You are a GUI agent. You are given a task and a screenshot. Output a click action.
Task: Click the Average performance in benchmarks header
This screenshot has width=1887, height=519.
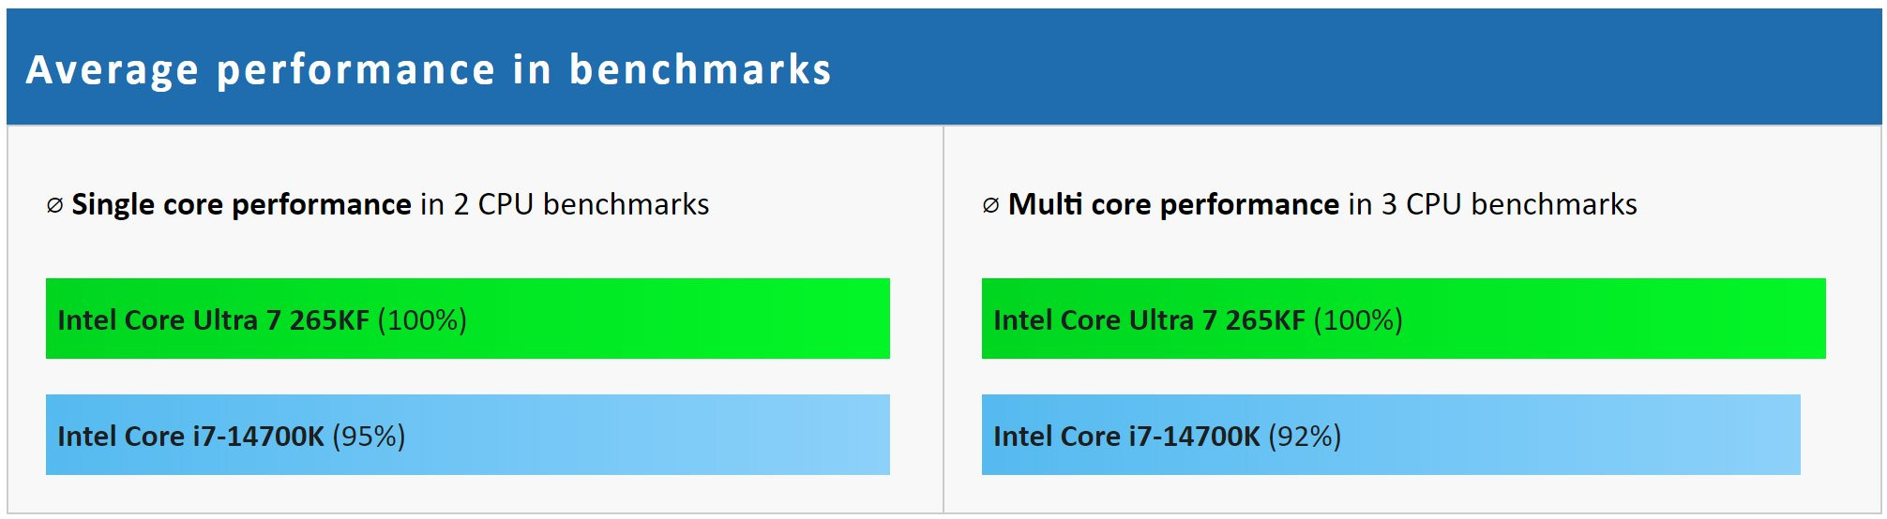[429, 69]
